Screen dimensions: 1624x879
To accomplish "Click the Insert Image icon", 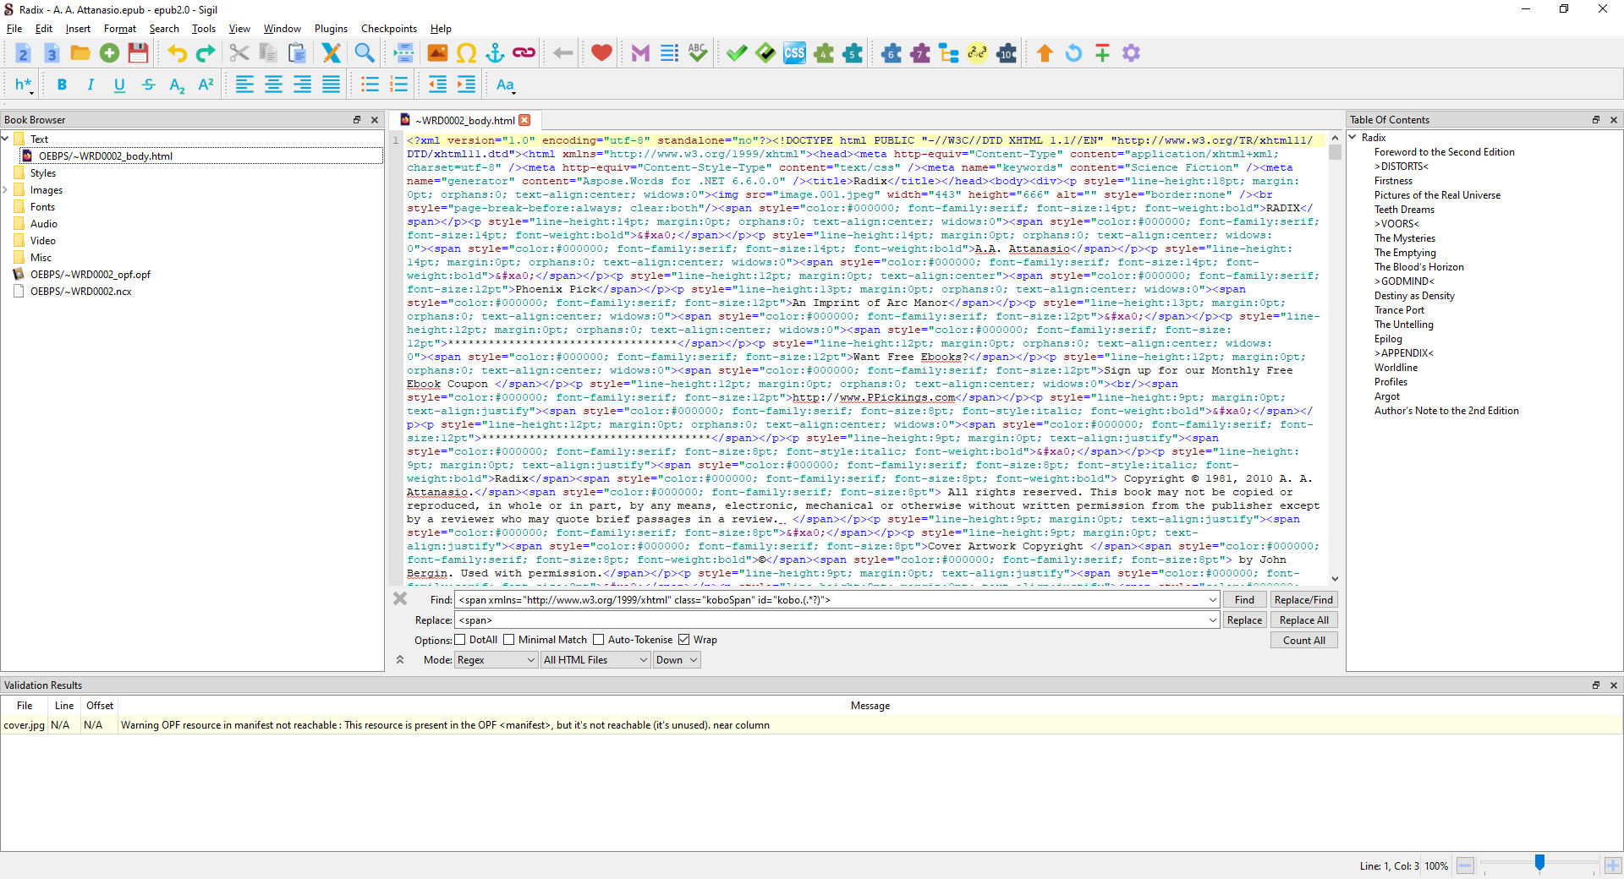I will click(x=437, y=53).
